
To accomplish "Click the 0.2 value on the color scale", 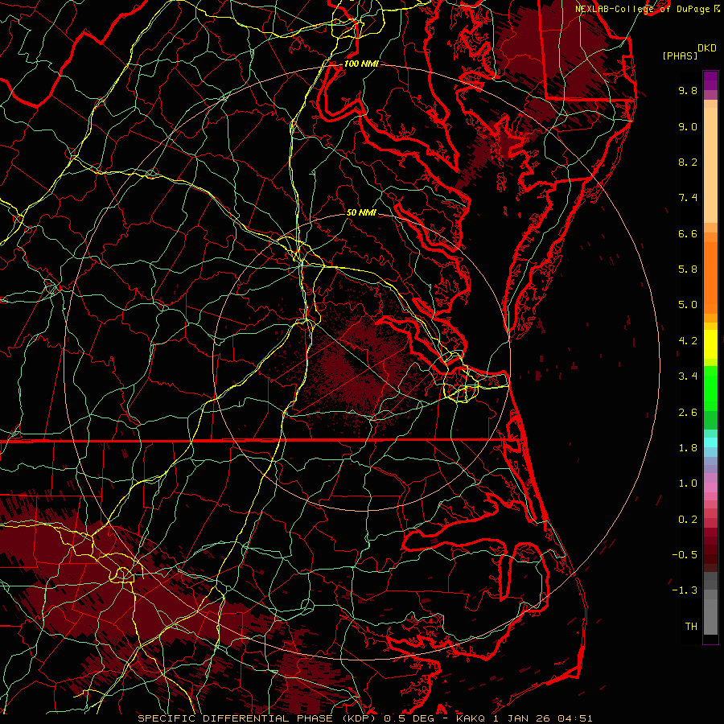I will coord(688,520).
